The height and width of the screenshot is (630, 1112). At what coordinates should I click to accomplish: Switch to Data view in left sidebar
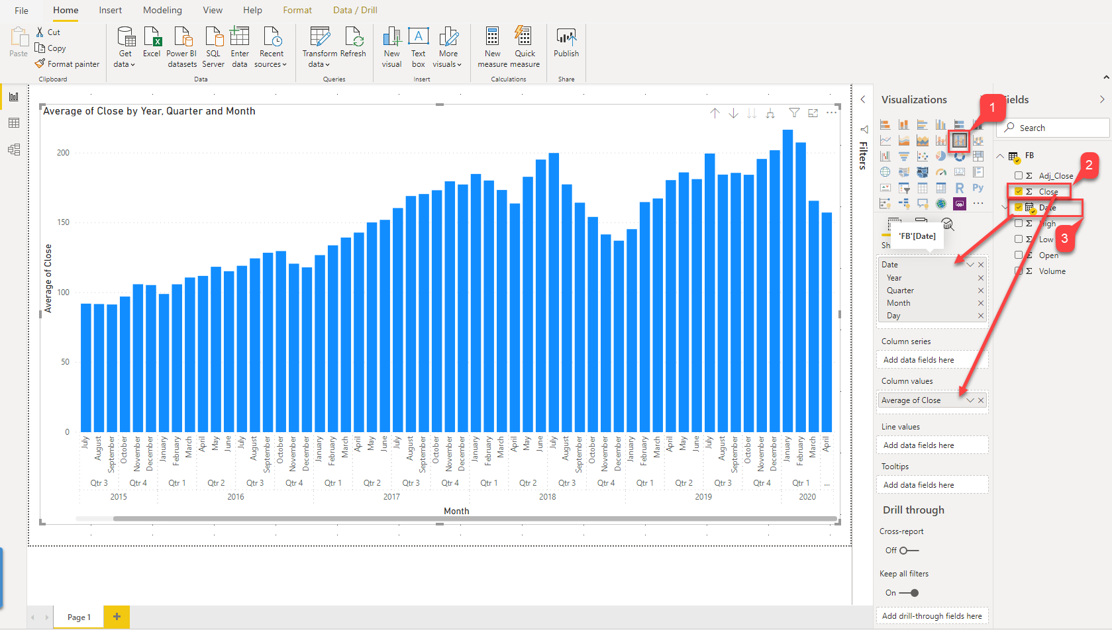pos(14,123)
